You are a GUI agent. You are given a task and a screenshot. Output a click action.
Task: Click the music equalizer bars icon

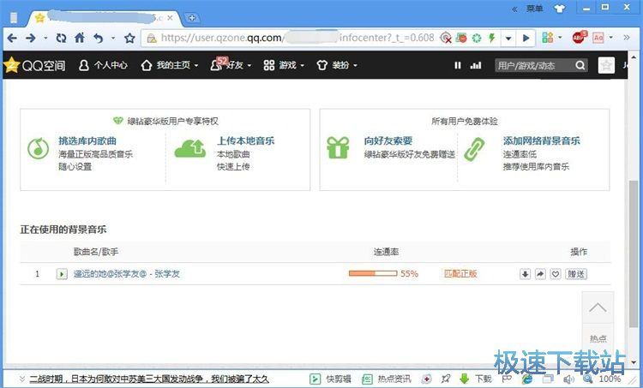pyautogui.click(x=476, y=65)
